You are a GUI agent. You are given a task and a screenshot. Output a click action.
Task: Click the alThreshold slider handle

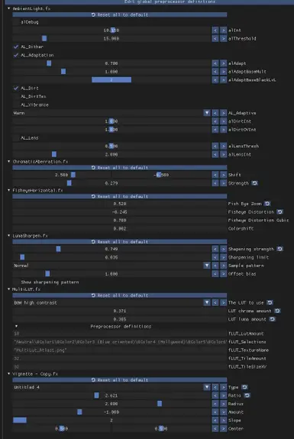pyautogui.click(x=44, y=38)
